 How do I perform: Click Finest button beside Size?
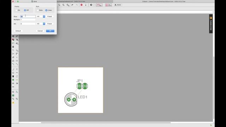click(49, 17)
